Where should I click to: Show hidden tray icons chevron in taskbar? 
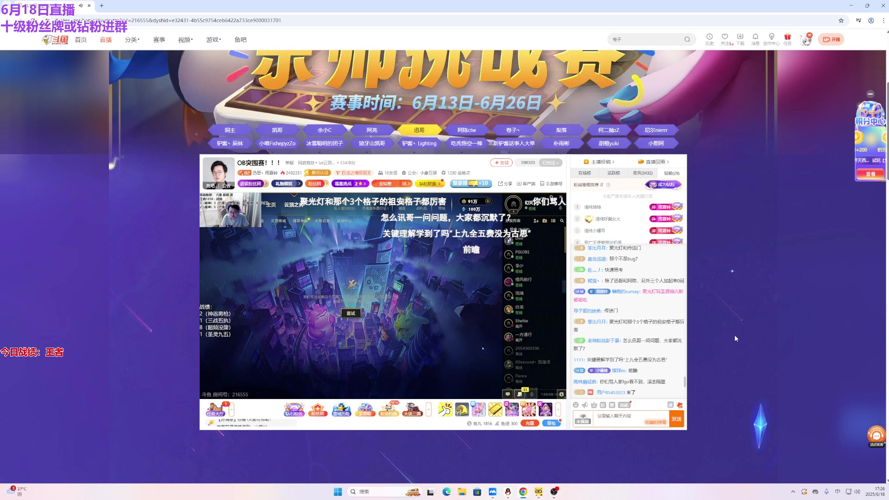[793, 492]
